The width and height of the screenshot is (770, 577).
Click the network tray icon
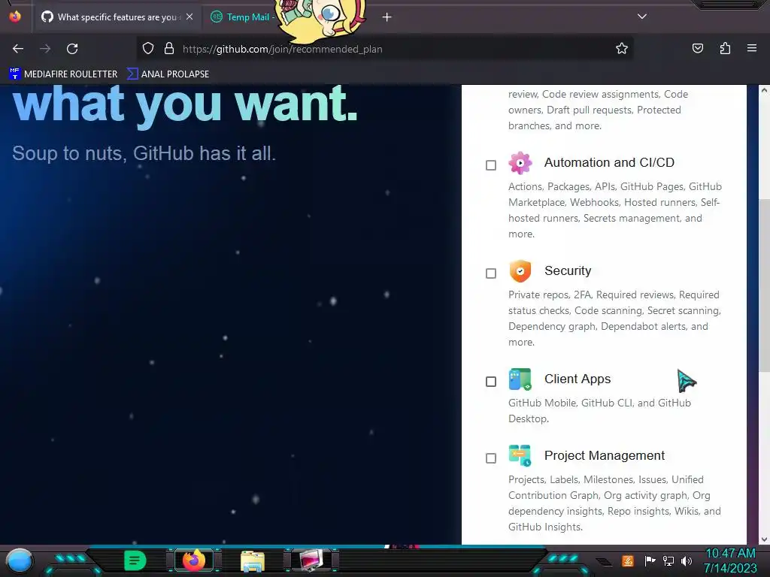(x=668, y=560)
